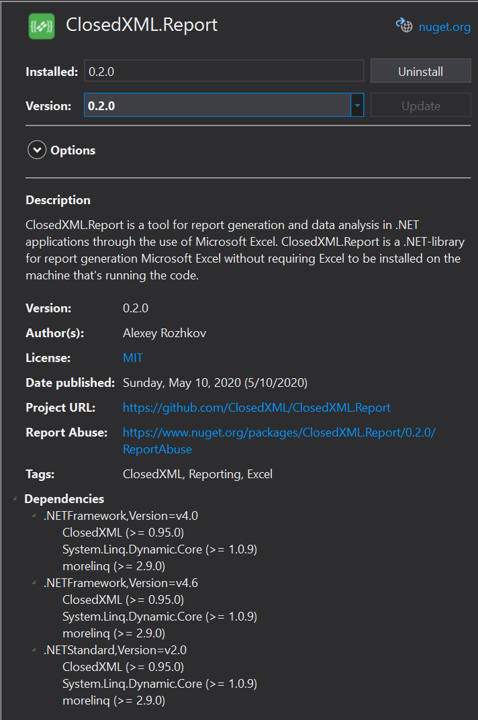Select morelinq dependency under .NETStandard v2.0

point(114,701)
